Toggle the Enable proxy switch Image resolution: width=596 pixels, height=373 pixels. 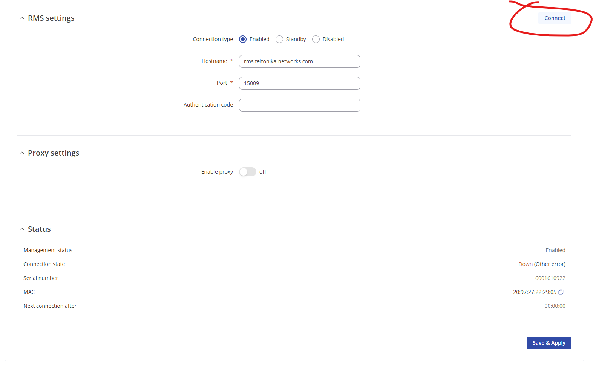click(248, 172)
